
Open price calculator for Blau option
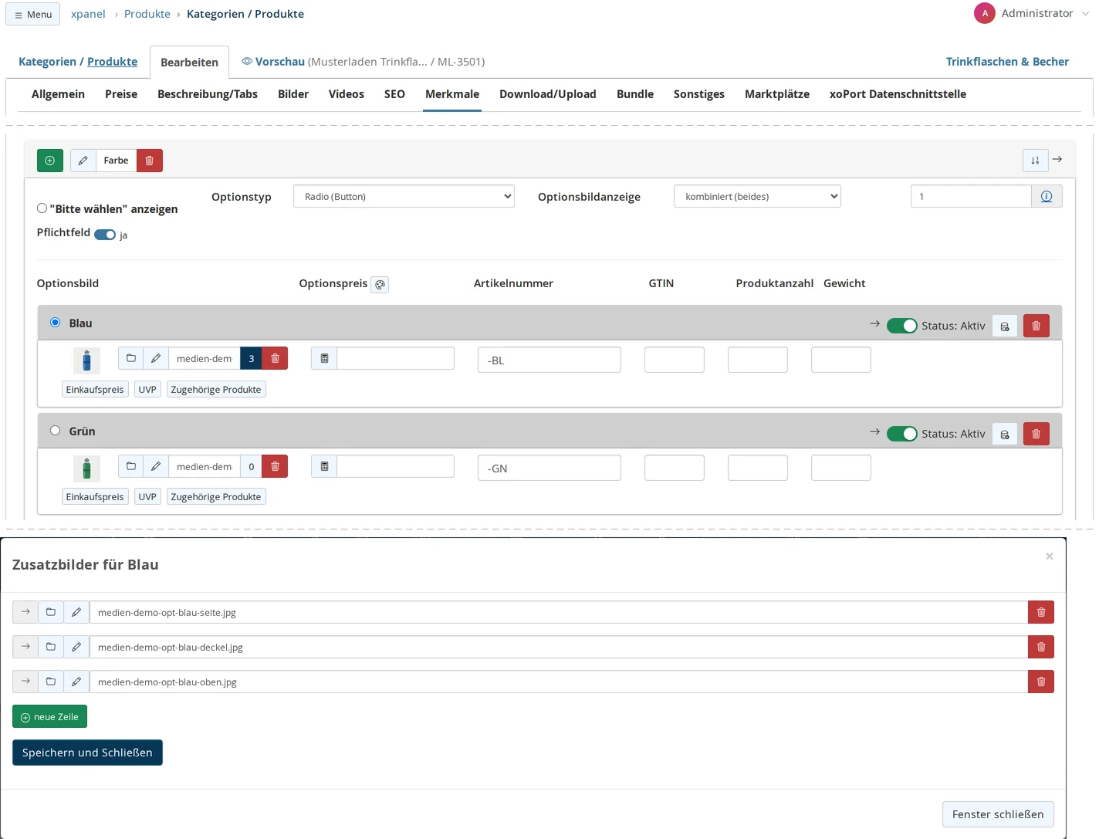(324, 358)
